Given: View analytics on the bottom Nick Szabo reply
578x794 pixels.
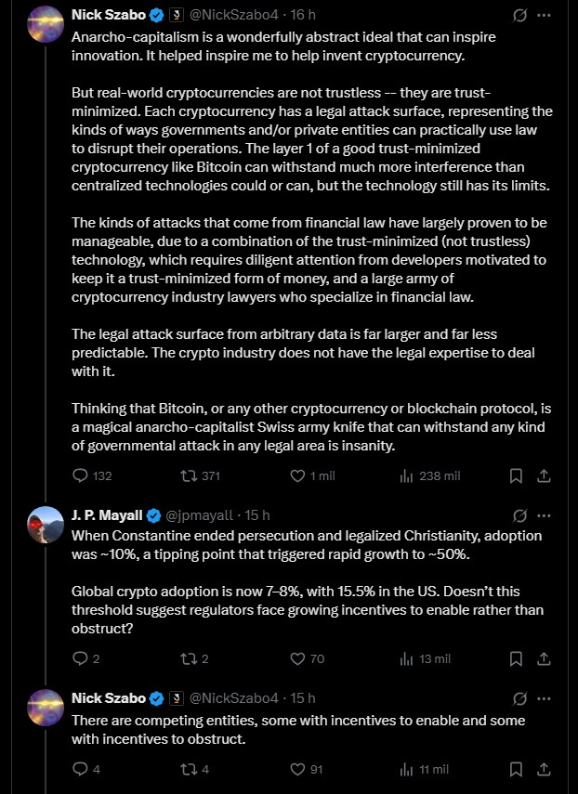Looking at the screenshot, I should (x=406, y=769).
